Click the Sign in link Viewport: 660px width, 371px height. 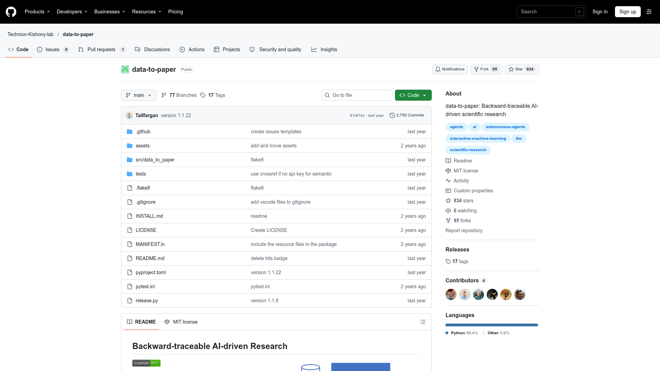pyautogui.click(x=600, y=12)
